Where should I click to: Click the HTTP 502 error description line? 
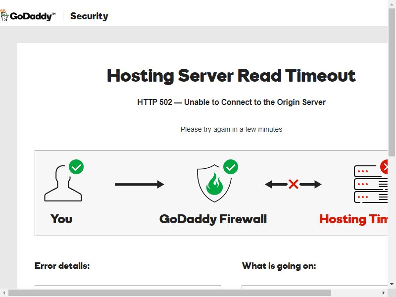click(231, 102)
